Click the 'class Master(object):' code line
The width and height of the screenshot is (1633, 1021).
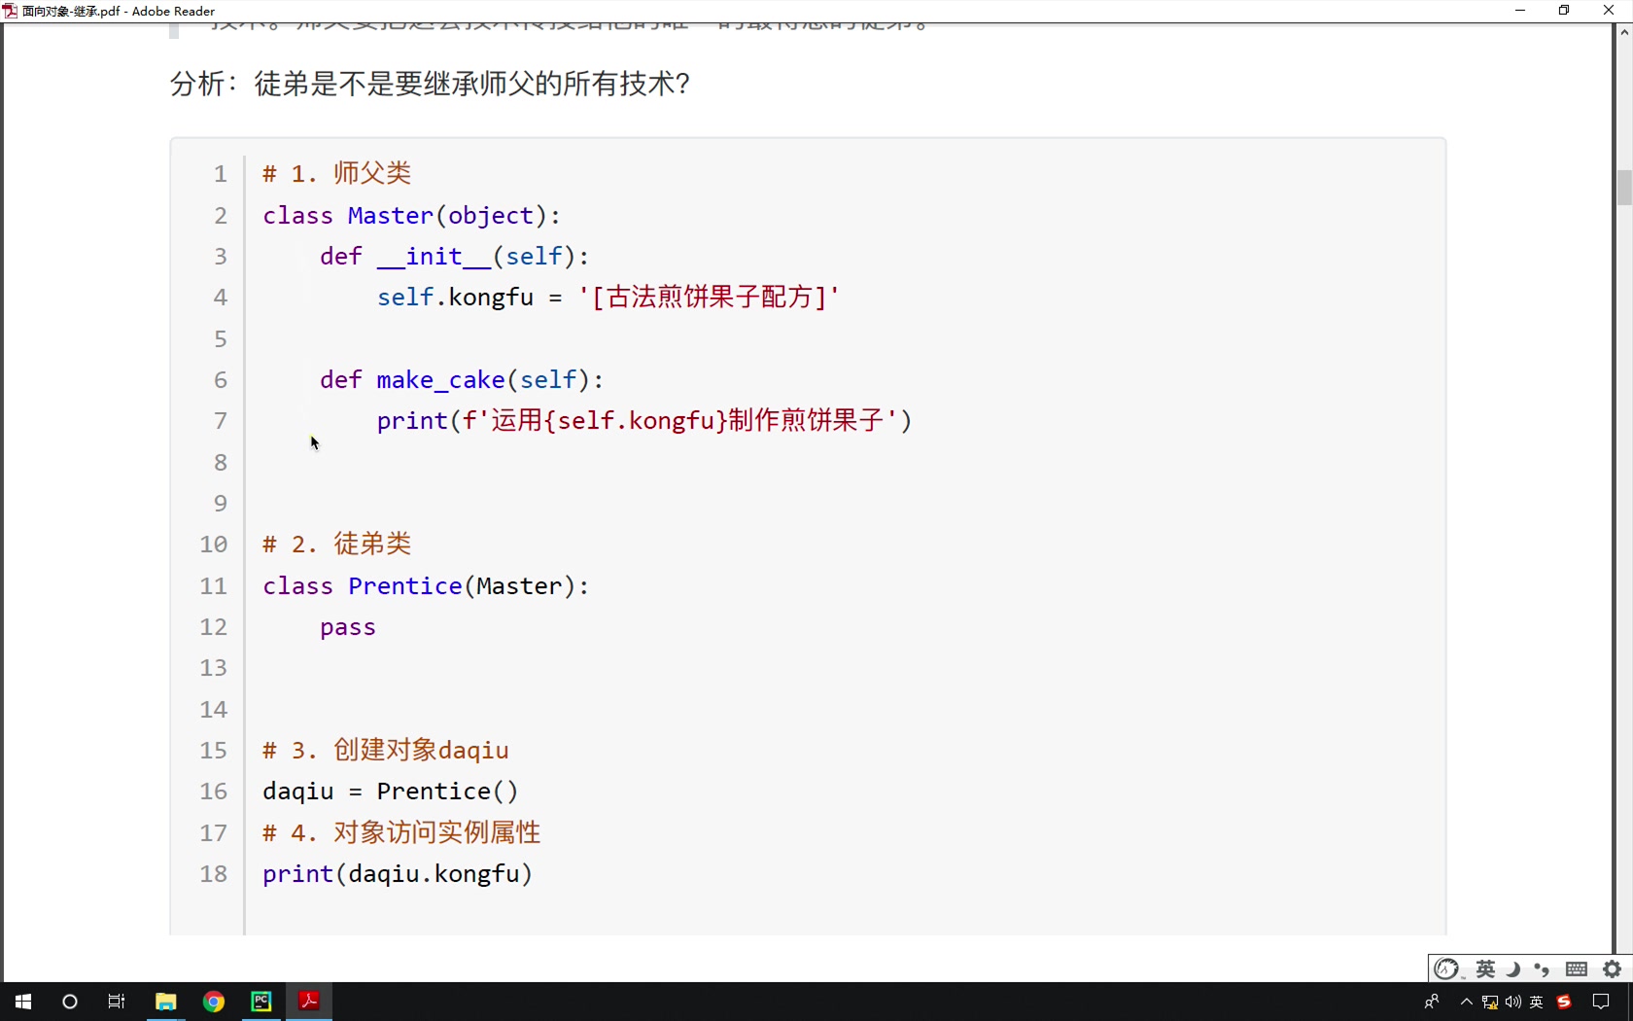pos(412,215)
